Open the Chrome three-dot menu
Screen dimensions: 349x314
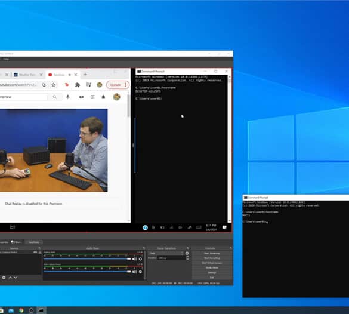click(x=125, y=85)
